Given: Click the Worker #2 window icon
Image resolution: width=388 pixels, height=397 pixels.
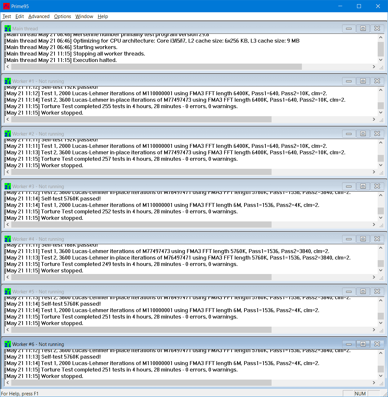Looking at the screenshot, I should 8,134.
